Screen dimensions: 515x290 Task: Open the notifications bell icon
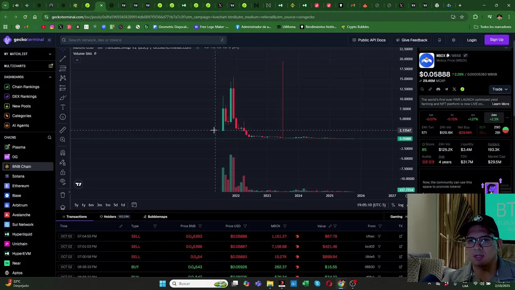pos(439,40)
